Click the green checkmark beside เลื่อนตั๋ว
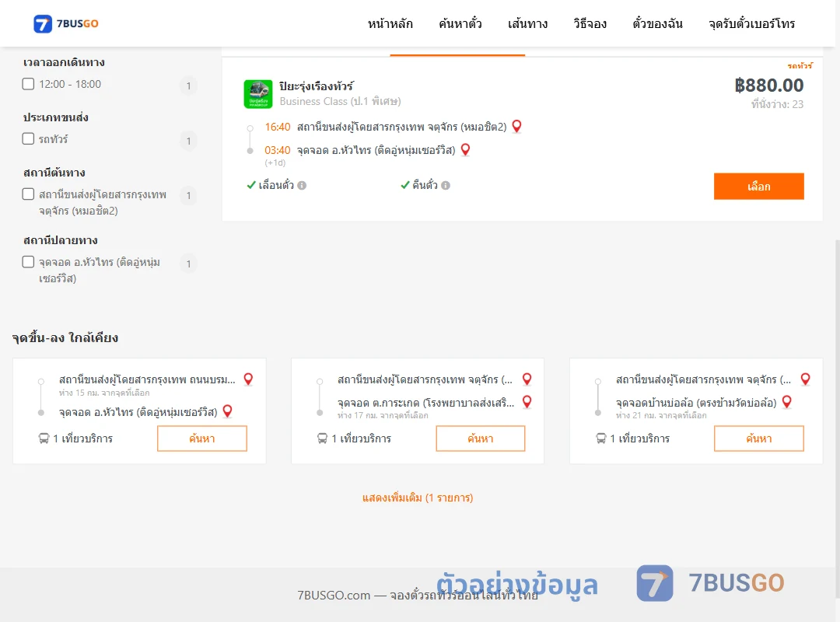The image size is (840, 622). pyautogui.click(x=251, y=185)
